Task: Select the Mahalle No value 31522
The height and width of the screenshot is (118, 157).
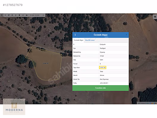Action: pyautogui.click(x=102, y=56)
